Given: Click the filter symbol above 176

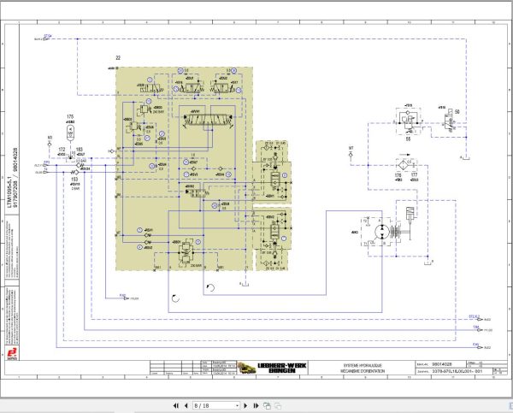Looking at the screenshot, I should click(402, 165).
